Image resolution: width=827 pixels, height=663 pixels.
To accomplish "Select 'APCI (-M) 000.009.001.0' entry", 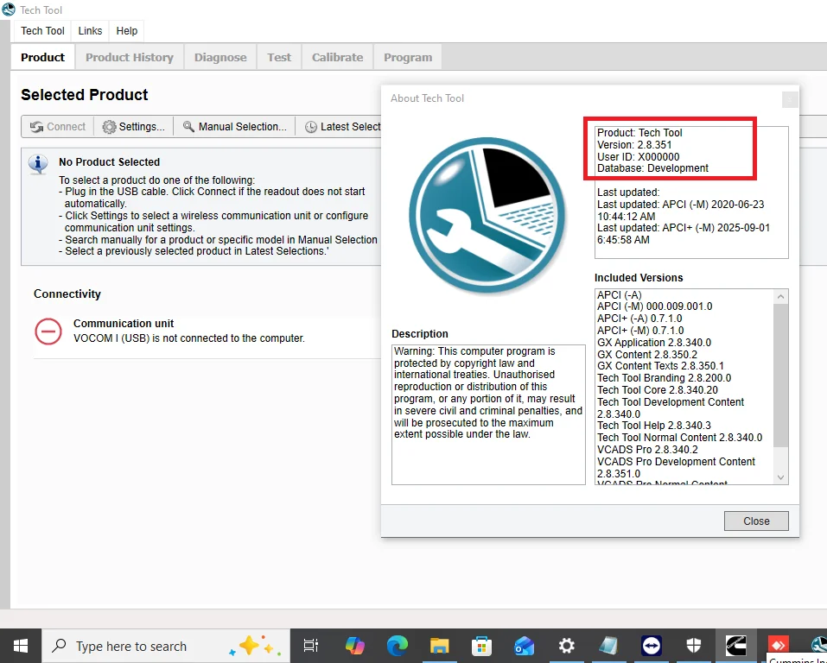I will point(654,306).
